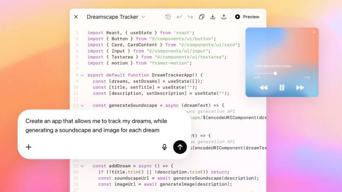Close the audio player card

coord(314,32)
